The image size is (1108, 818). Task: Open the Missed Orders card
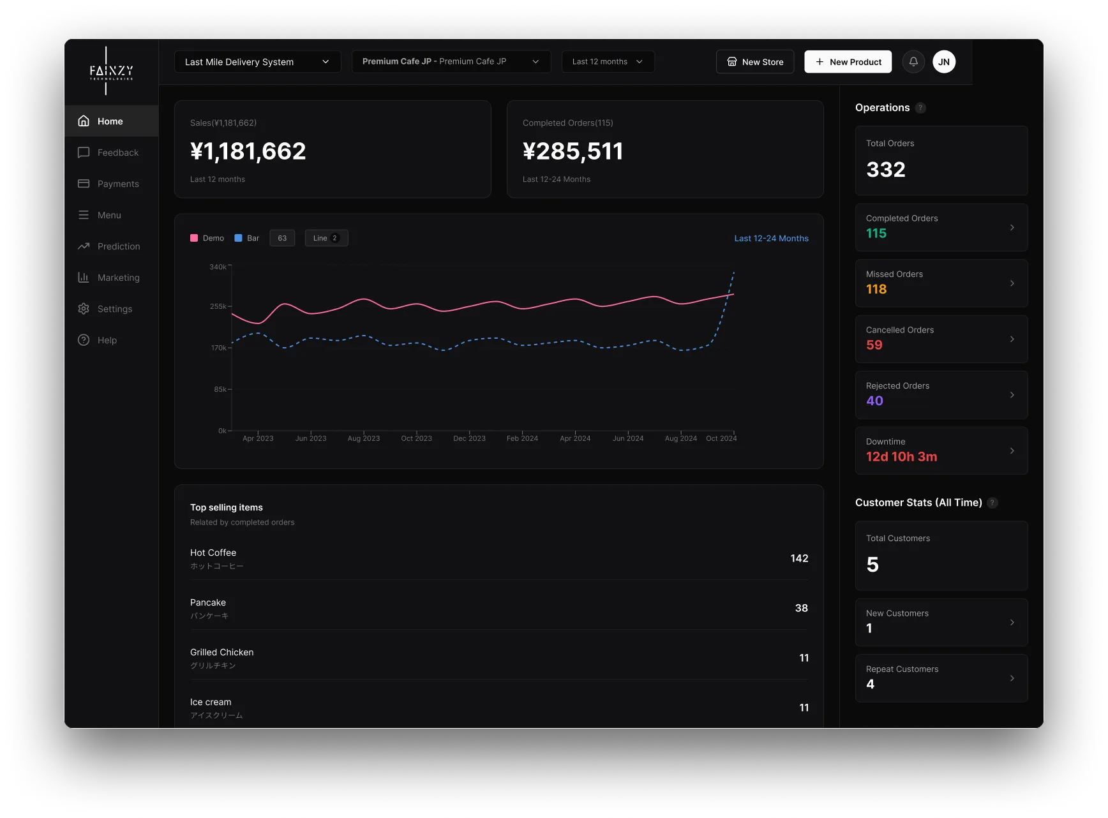941,283
